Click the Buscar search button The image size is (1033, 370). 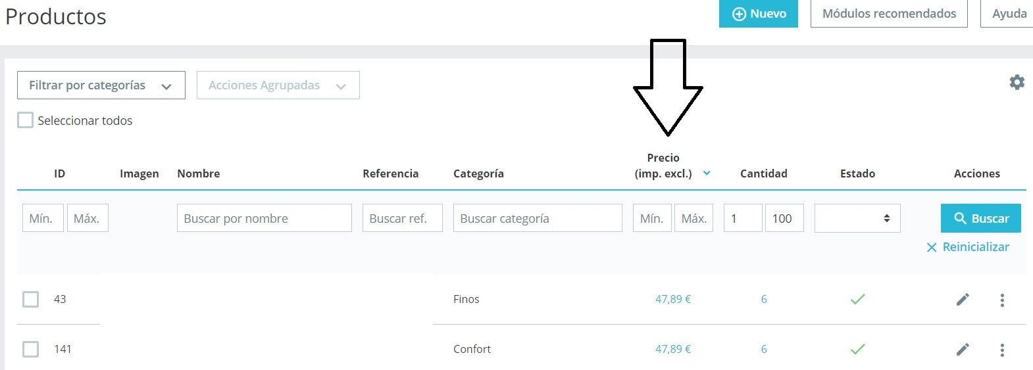pyautogui.click(x=980, y=218)
